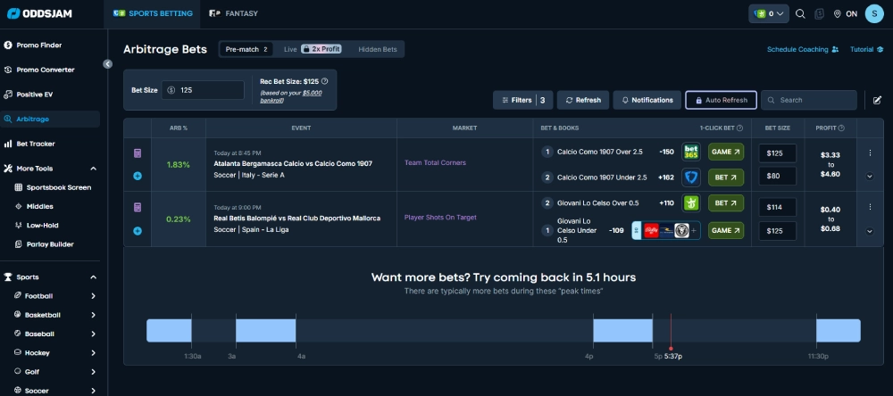
Task: Open the three-dot menu for Atalanta row
Action: tap(870, 153)
